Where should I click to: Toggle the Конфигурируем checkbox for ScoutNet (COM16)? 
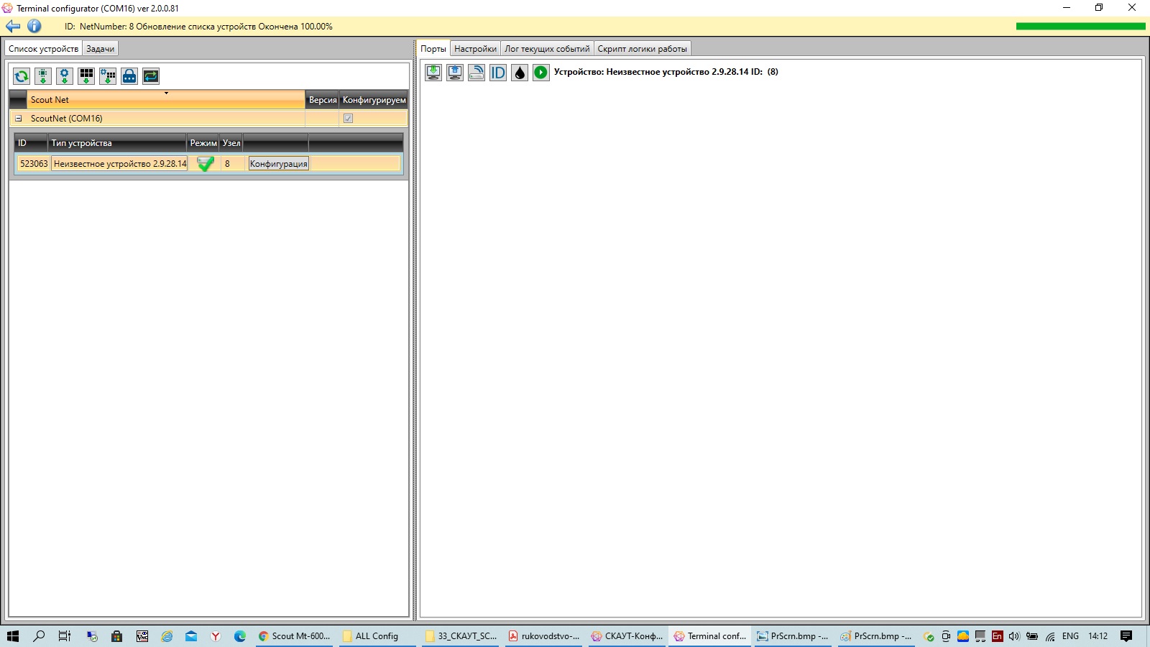point(348,119)
